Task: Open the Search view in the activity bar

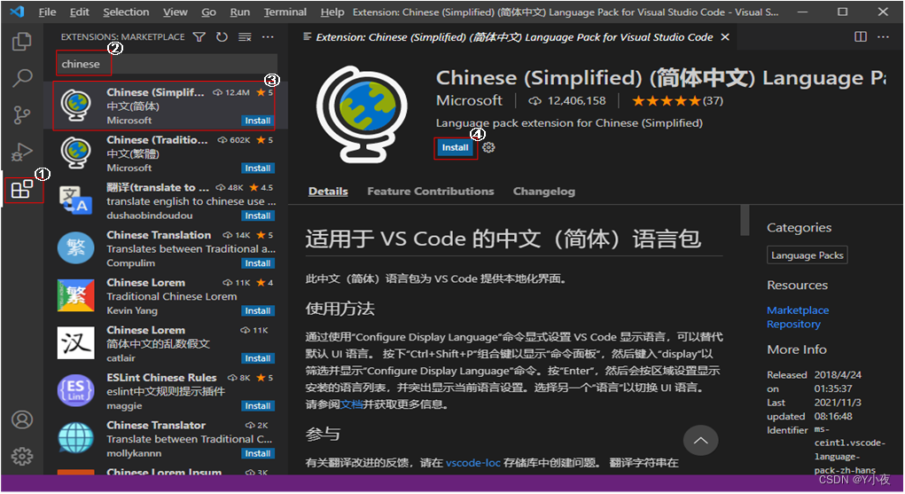Action: tap(22, 77)
